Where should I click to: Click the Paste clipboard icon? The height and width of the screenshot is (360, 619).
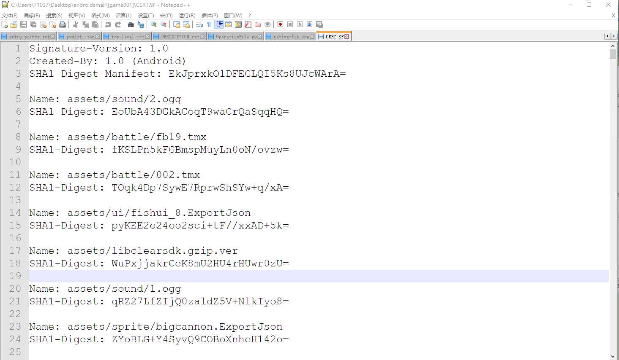pos(95,24)
